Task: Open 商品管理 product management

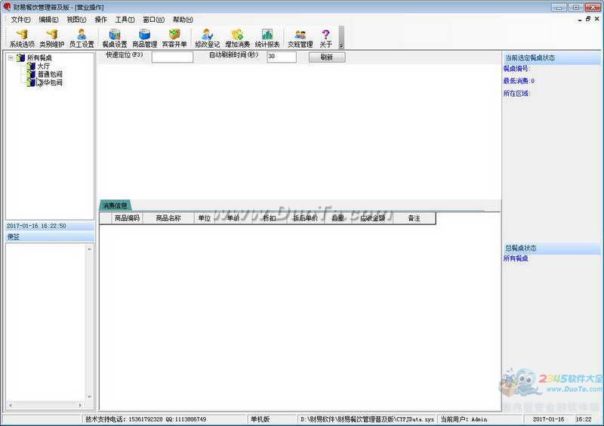Action: coord(144,38)
